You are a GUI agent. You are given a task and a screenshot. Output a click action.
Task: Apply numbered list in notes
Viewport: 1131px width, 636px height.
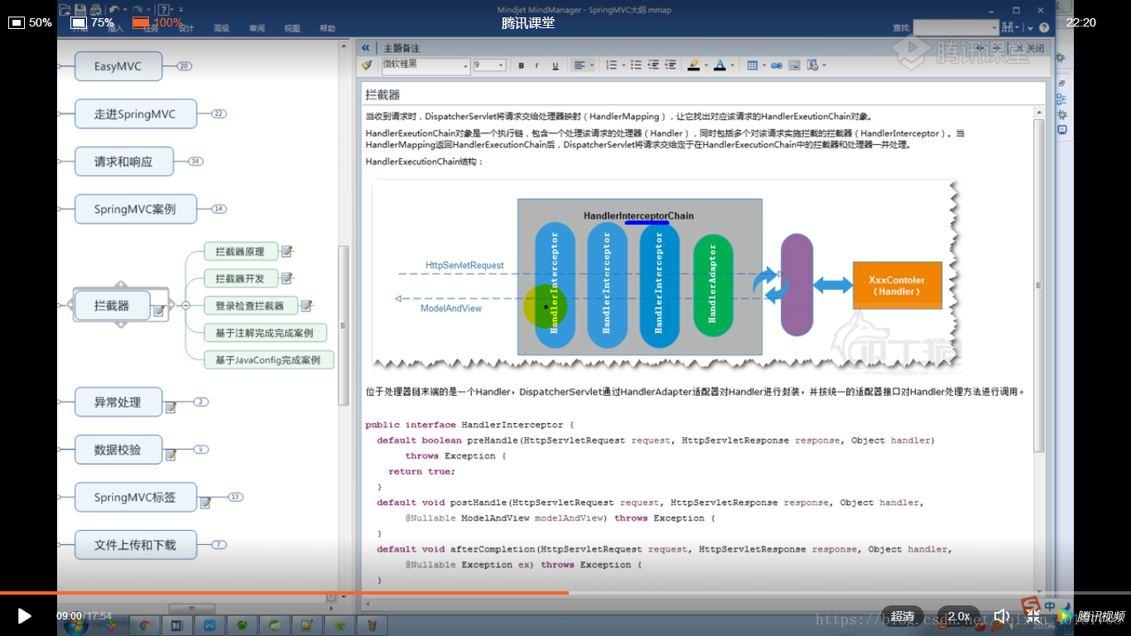point(611,65)
